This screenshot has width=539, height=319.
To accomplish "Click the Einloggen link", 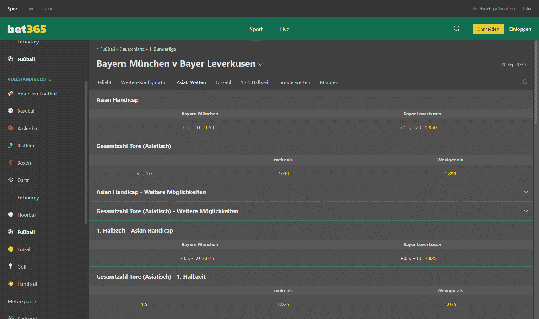I will 520,29.
